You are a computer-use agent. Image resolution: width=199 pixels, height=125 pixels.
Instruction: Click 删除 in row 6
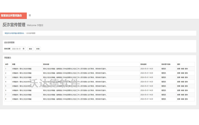pyautogui.click(x=186, y=90)
